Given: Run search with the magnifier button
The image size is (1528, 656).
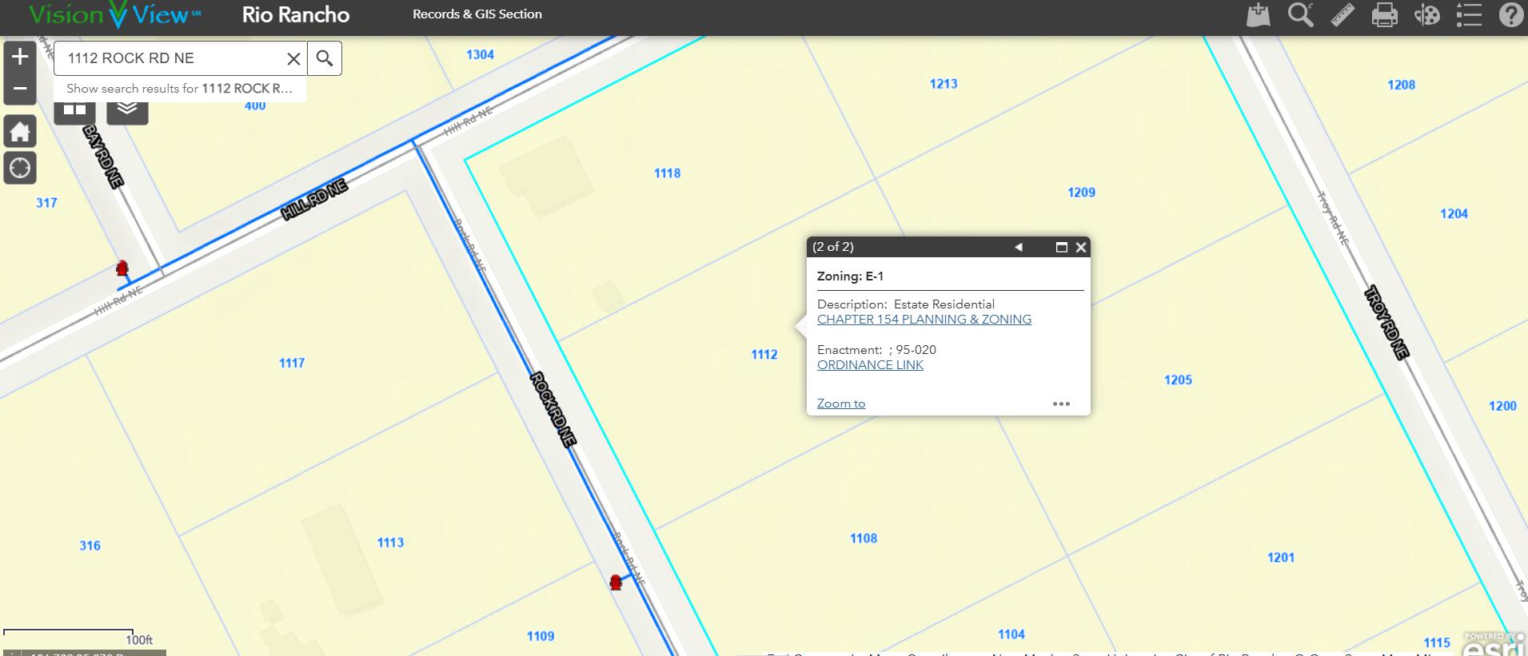Looking at the screenshot, I should pyautogui.click(x=325, y=58).
